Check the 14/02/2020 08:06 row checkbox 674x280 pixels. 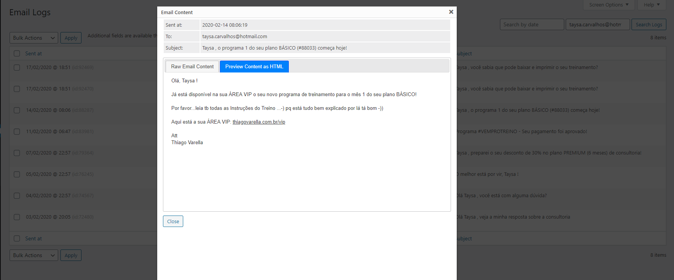point(17,110)
